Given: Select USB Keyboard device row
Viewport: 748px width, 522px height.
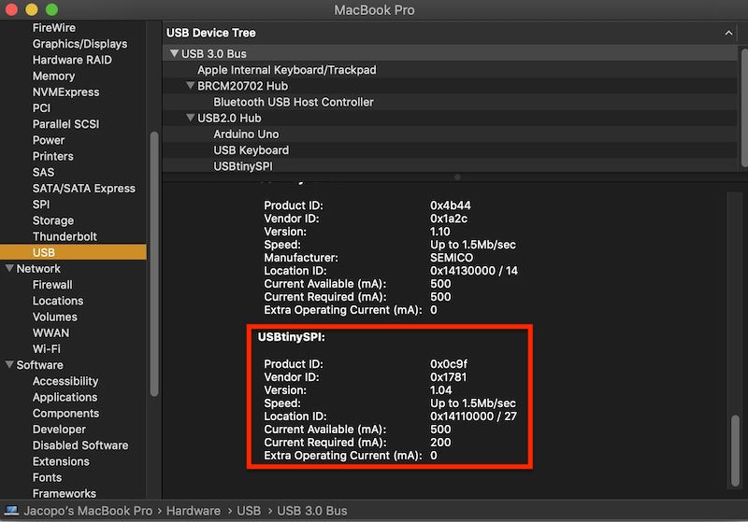Looking at the screenshot, I should (451, 150).
